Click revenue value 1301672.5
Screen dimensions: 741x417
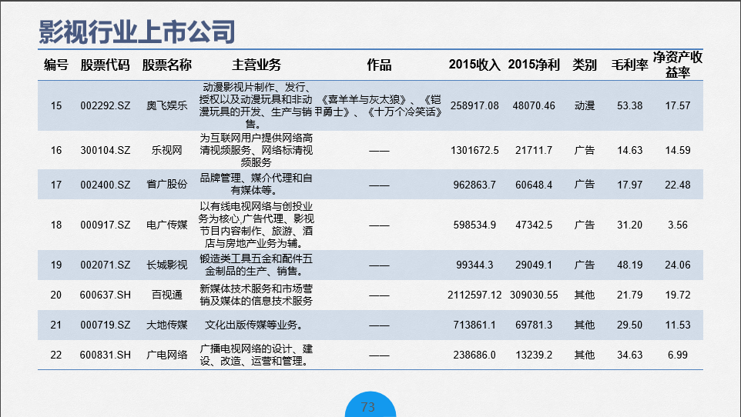click(474, 150)
